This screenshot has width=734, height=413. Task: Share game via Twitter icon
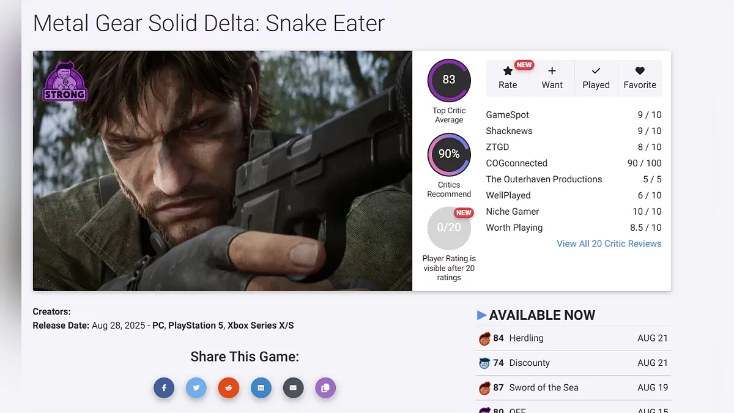pos(196,388)
